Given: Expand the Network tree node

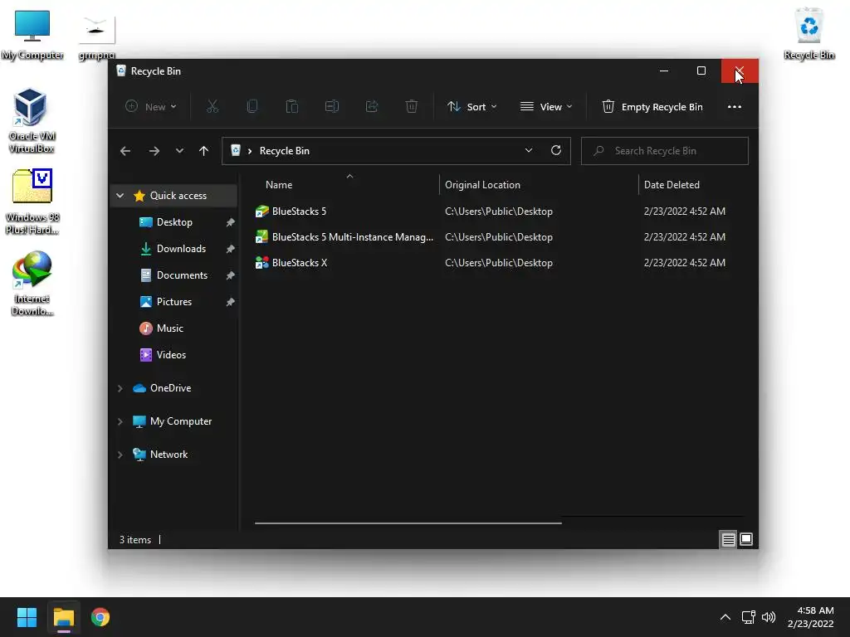Looking at the screenshot, I should pyautogui.click(x=120, y=455).
